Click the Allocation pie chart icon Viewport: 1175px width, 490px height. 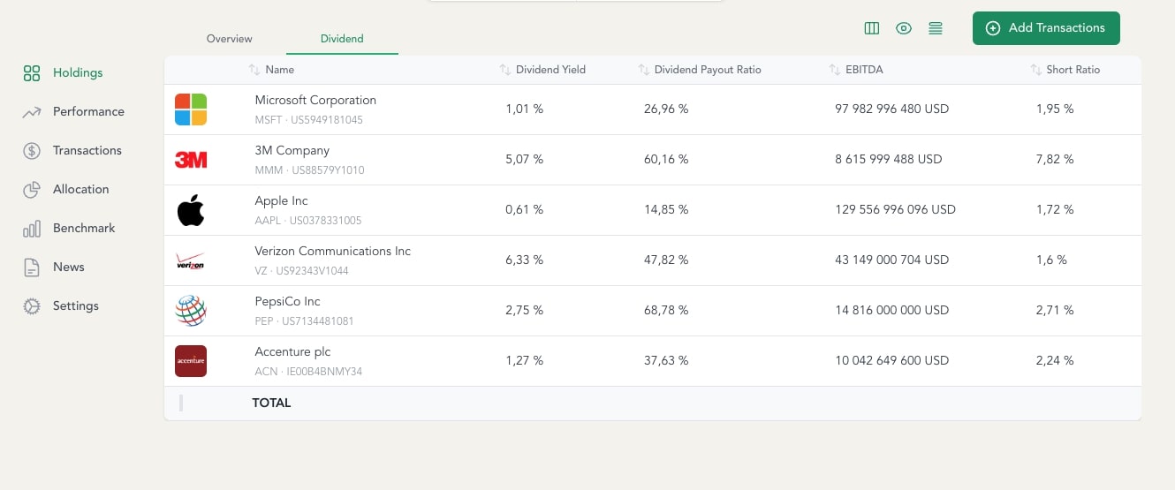32,190
